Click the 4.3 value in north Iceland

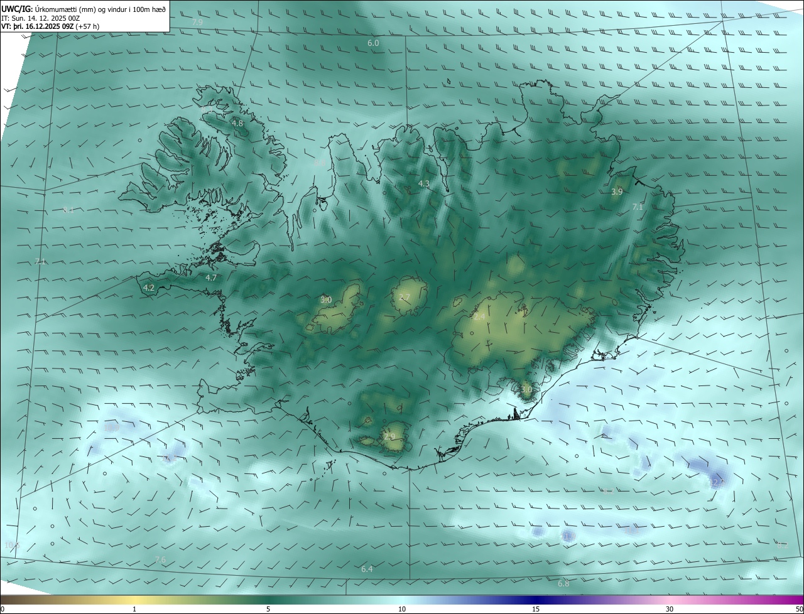424,183
